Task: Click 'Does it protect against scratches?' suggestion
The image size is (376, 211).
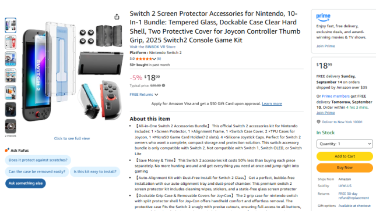Action: [38, 160]
